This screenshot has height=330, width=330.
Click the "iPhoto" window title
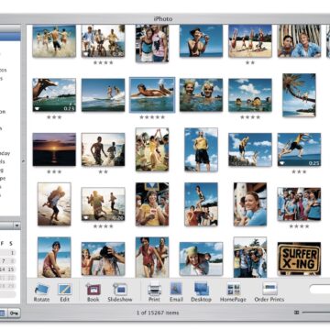pos(163,19)
